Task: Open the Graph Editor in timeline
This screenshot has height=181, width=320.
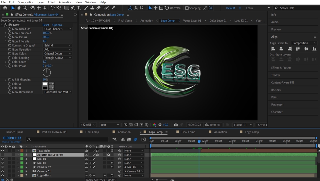Action: [144, 139]
